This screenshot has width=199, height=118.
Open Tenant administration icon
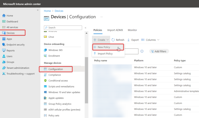4,68
